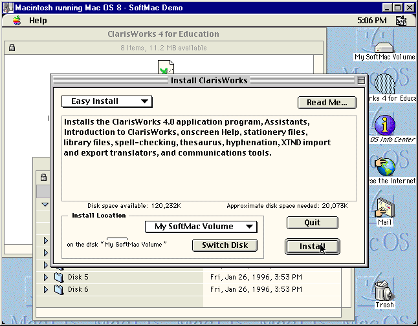Image resolution: width=418 pixels, height=326 pixels.
Task: Open Browse the Internet desktop icon
Action: point(385,167)
